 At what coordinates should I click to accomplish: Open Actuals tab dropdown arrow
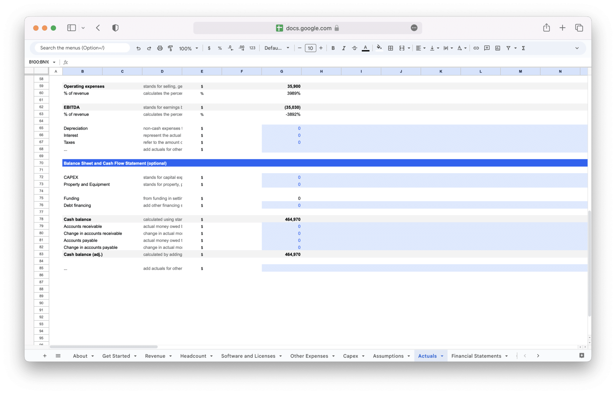442,356
